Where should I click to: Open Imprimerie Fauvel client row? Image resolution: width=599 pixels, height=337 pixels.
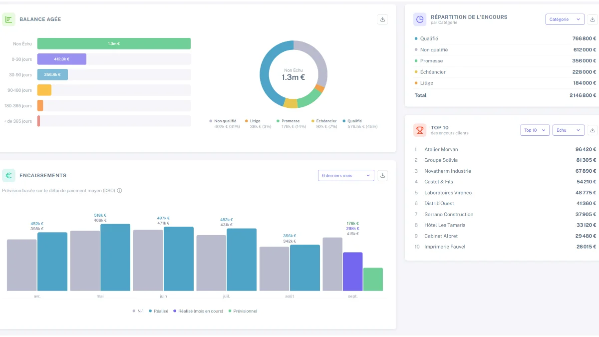505,247
